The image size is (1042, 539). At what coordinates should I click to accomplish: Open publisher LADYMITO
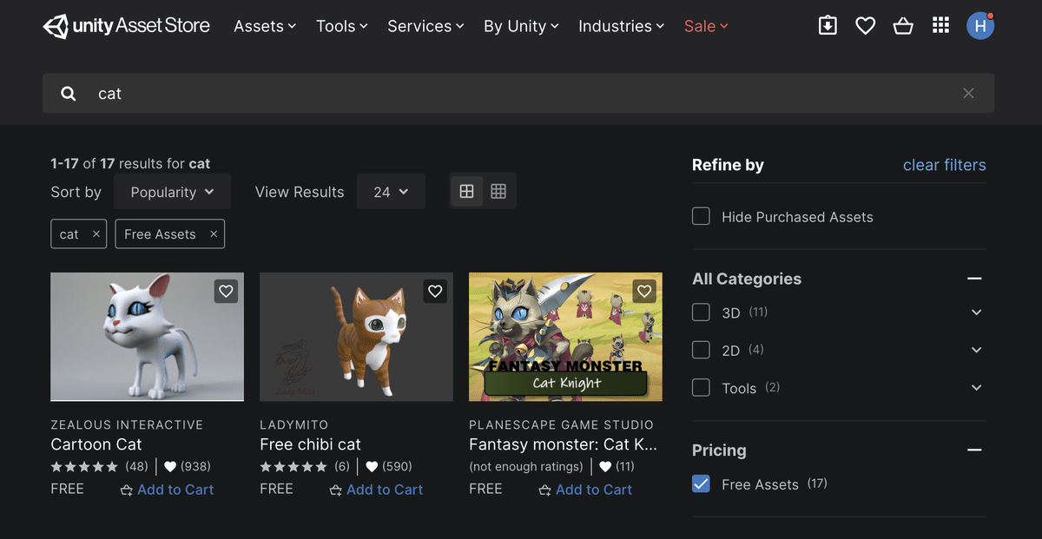(x=294, y=425)
